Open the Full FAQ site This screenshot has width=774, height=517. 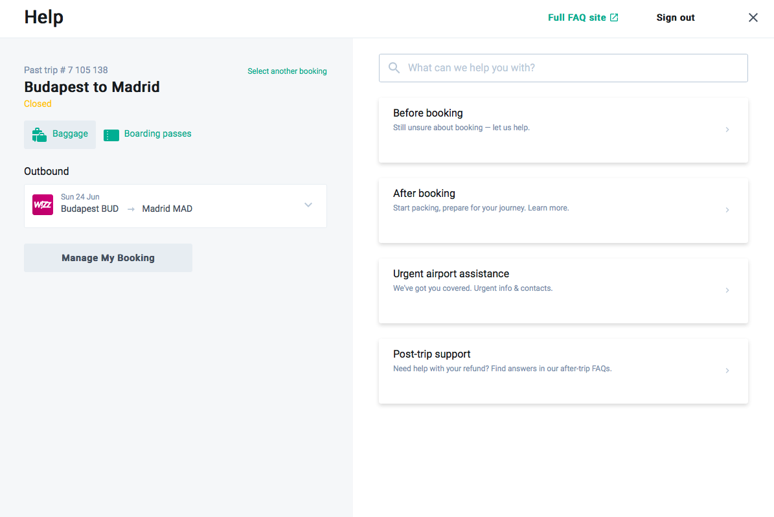click(576, 17)
